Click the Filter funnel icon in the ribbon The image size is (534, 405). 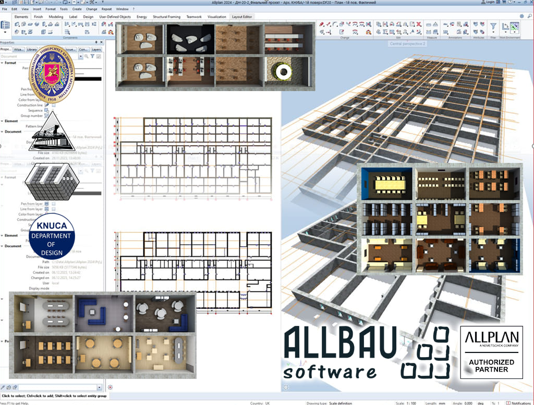493,26
